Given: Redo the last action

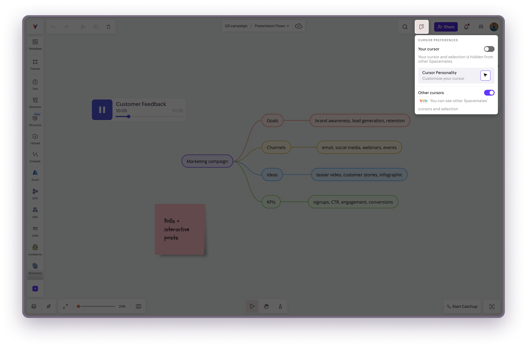Looking at the screenshot, I should point(66,27).
